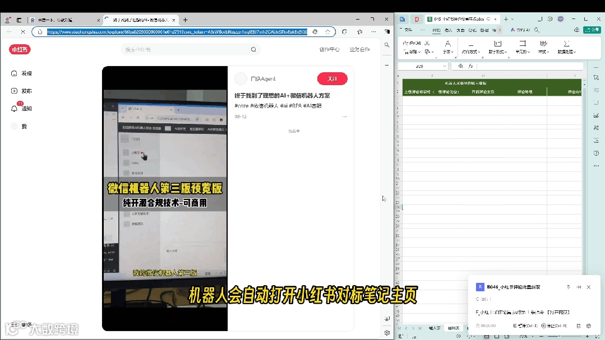This screenshot has height=340, width=605.
Task: Click the #RPA hashtag link
Action: pos(295,106)
